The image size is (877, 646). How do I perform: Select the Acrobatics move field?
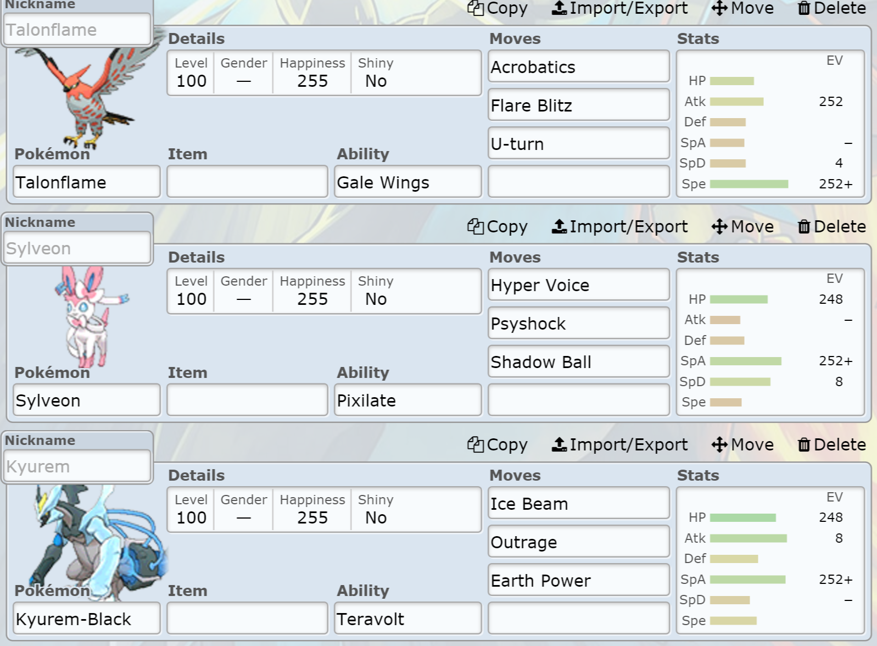pyautogui.click(x=579, y=66)
